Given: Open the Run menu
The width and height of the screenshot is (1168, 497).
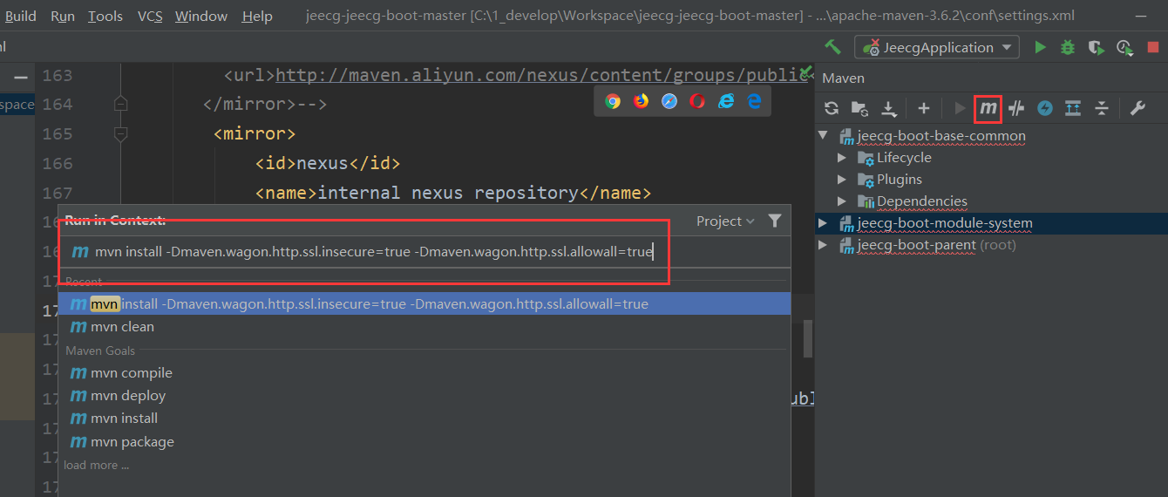Looking at the screenshot, I should click(x=63, y=16).
